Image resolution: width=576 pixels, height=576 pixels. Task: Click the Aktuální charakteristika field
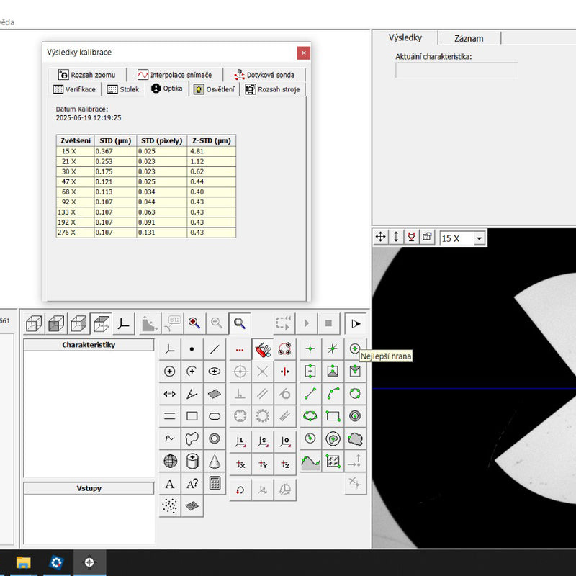tap(456, 70)
